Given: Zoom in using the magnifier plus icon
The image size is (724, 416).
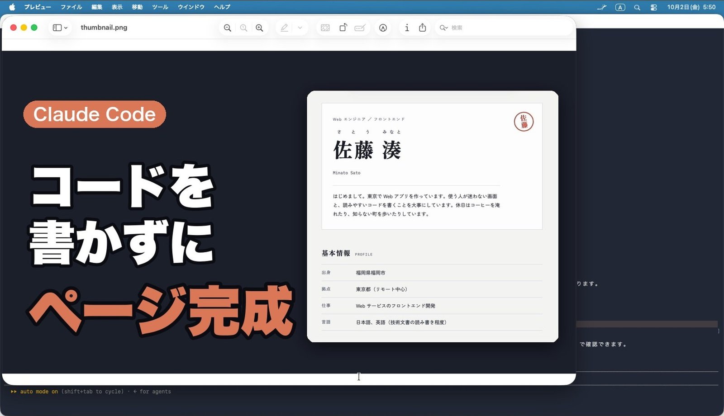Looking at the screenshot, I should [x=259, y=28].
